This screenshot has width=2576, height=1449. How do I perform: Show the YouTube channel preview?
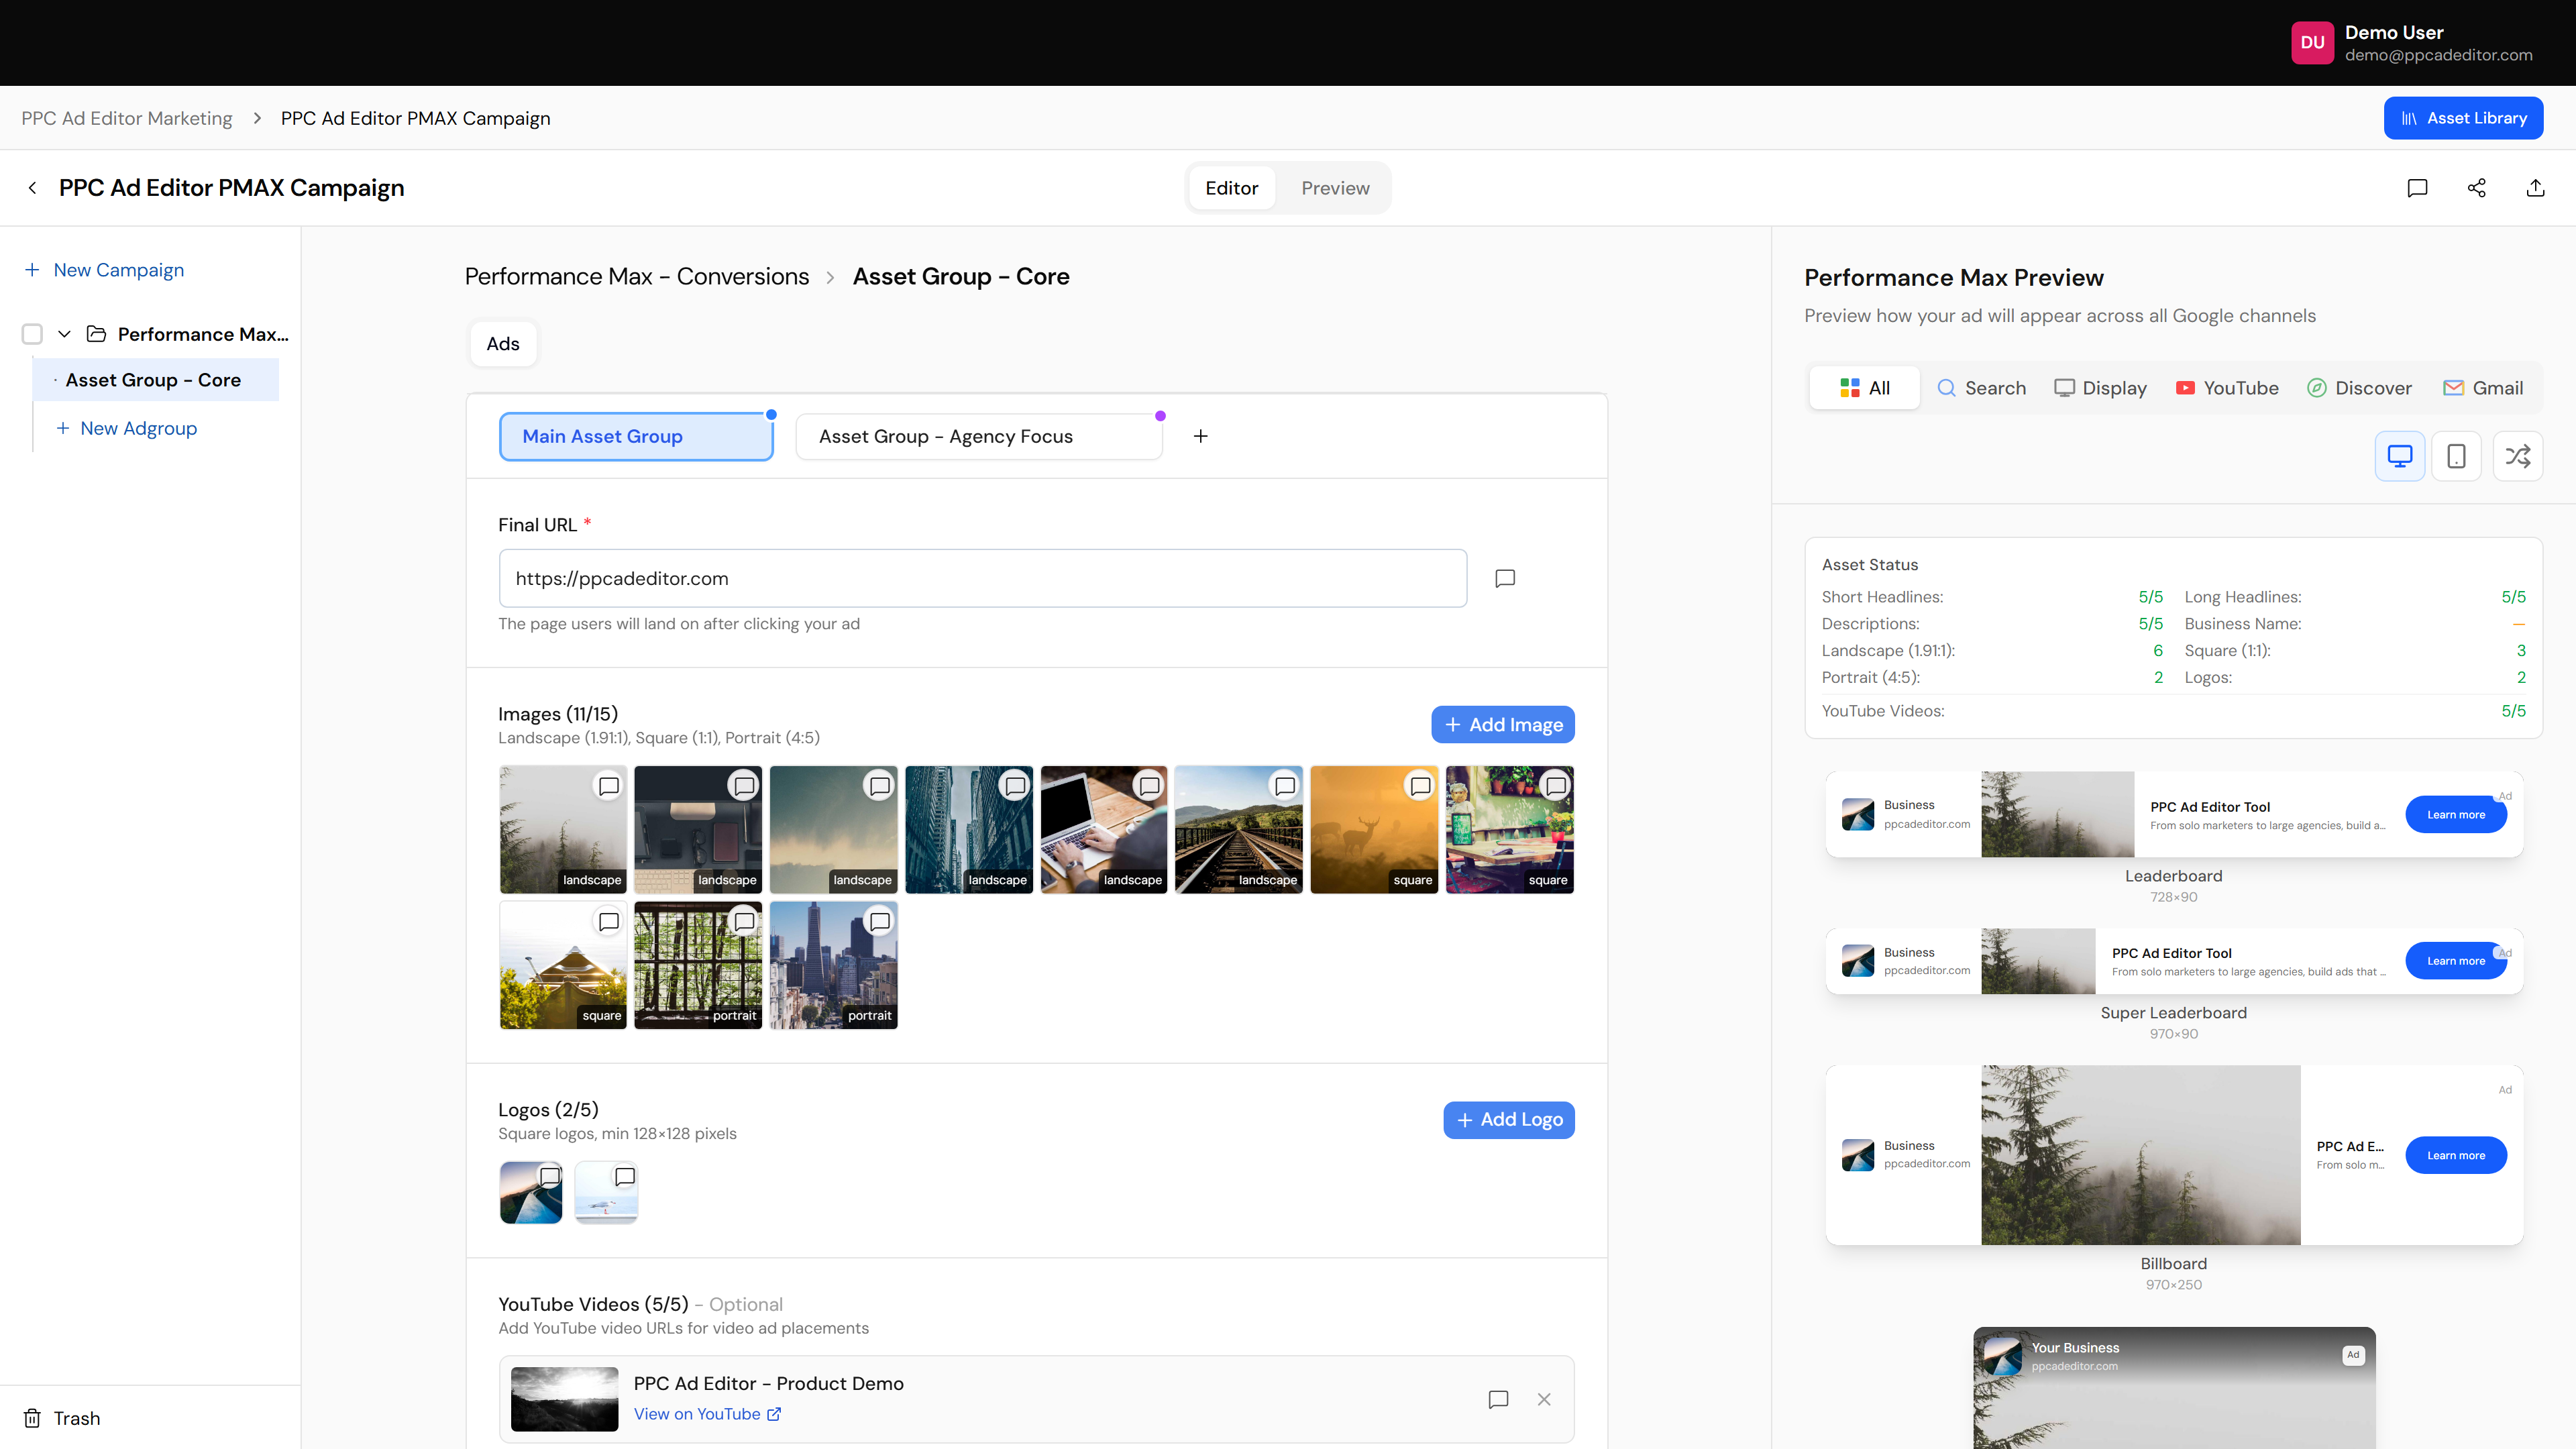2227,388
